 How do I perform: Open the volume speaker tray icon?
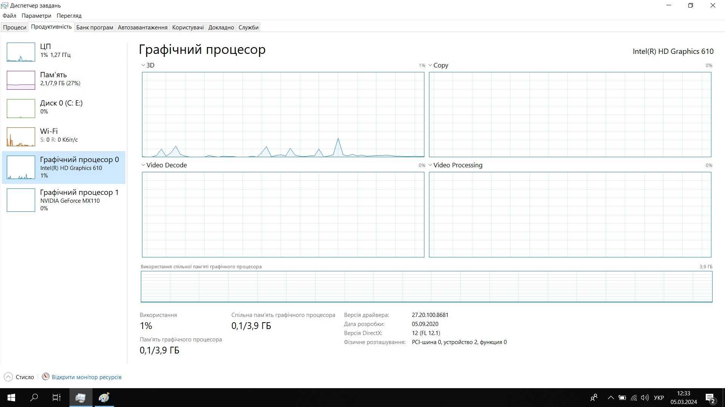pyautogui.click(x=645, y=398)
